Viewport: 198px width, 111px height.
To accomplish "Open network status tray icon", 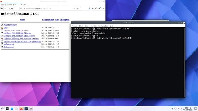I will tap(175, 109).
